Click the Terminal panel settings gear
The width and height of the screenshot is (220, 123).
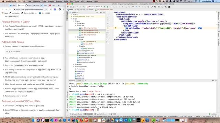click(213, 81)
